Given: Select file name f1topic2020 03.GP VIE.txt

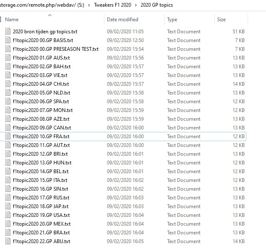Looking at the screenshot, I should [40, 75].
